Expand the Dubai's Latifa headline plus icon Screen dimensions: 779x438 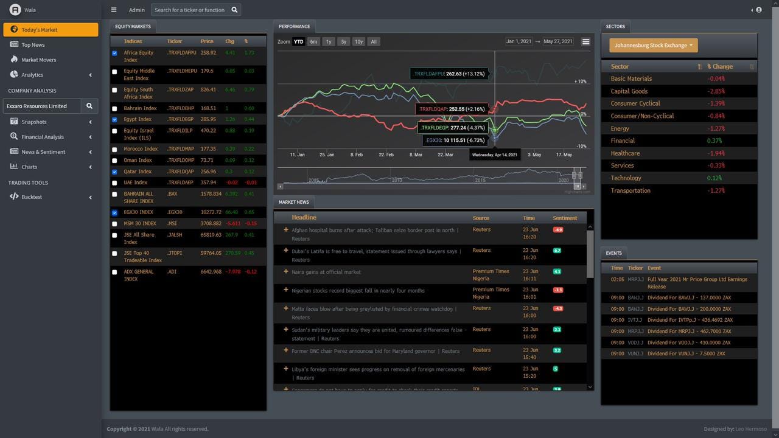point(286,250)
